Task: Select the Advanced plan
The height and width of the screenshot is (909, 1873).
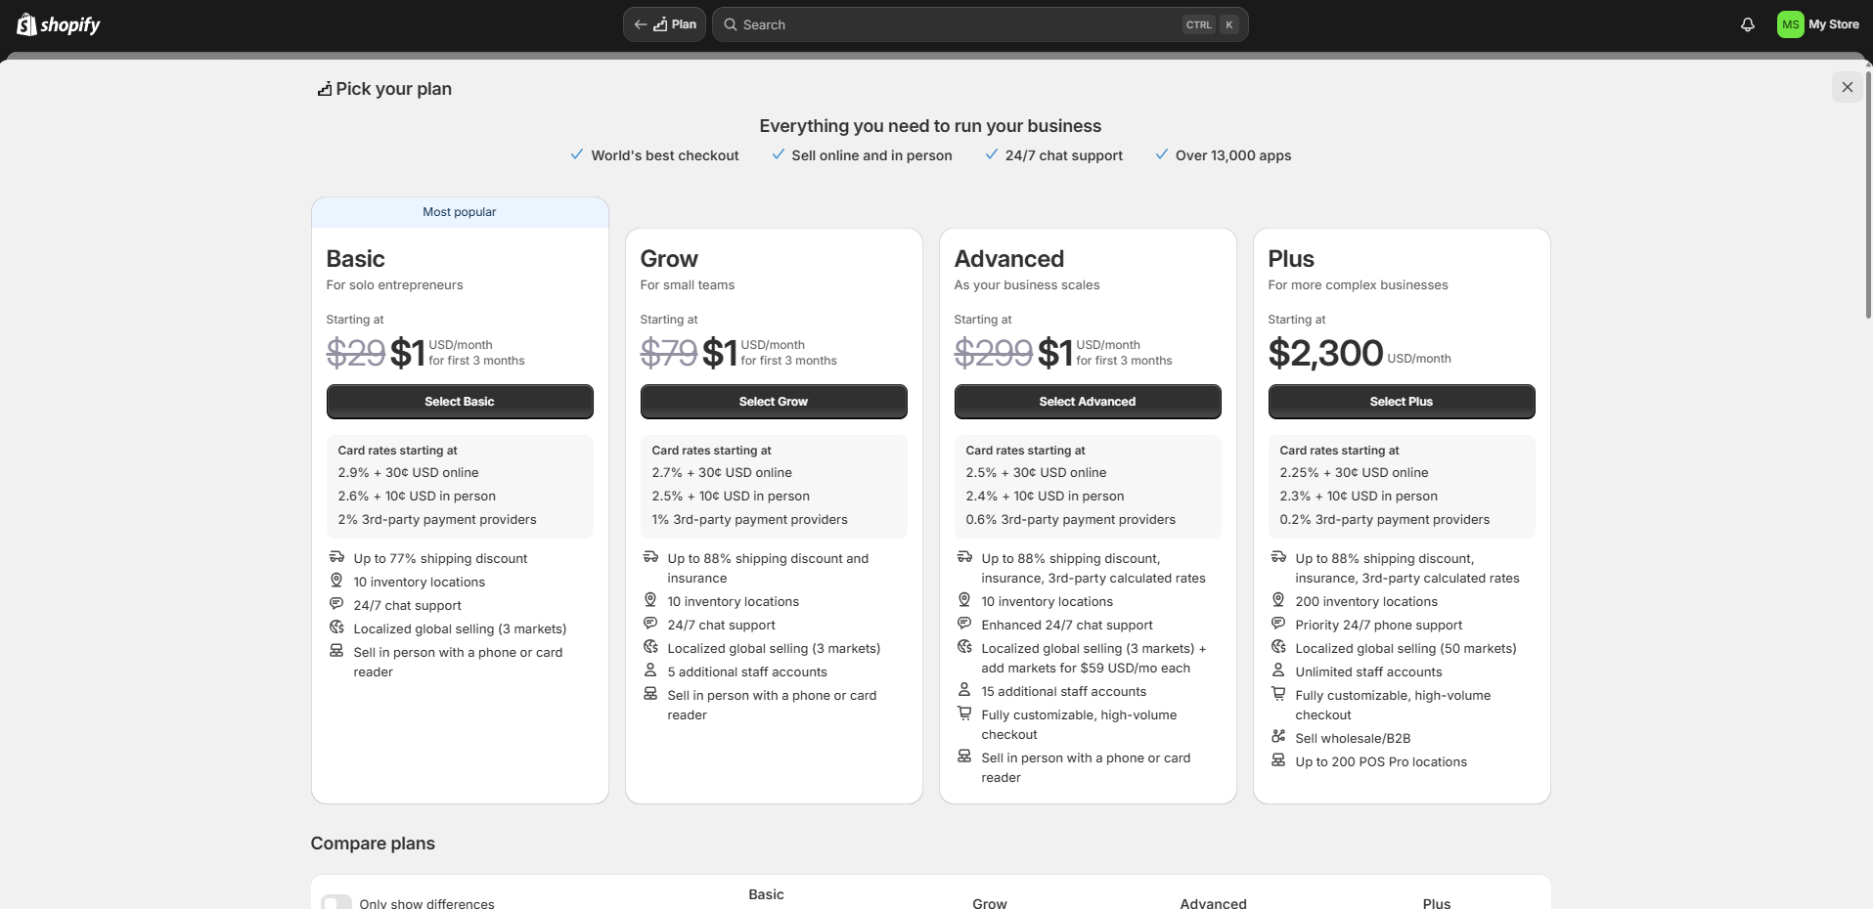Action: (x=1088, y=402)
